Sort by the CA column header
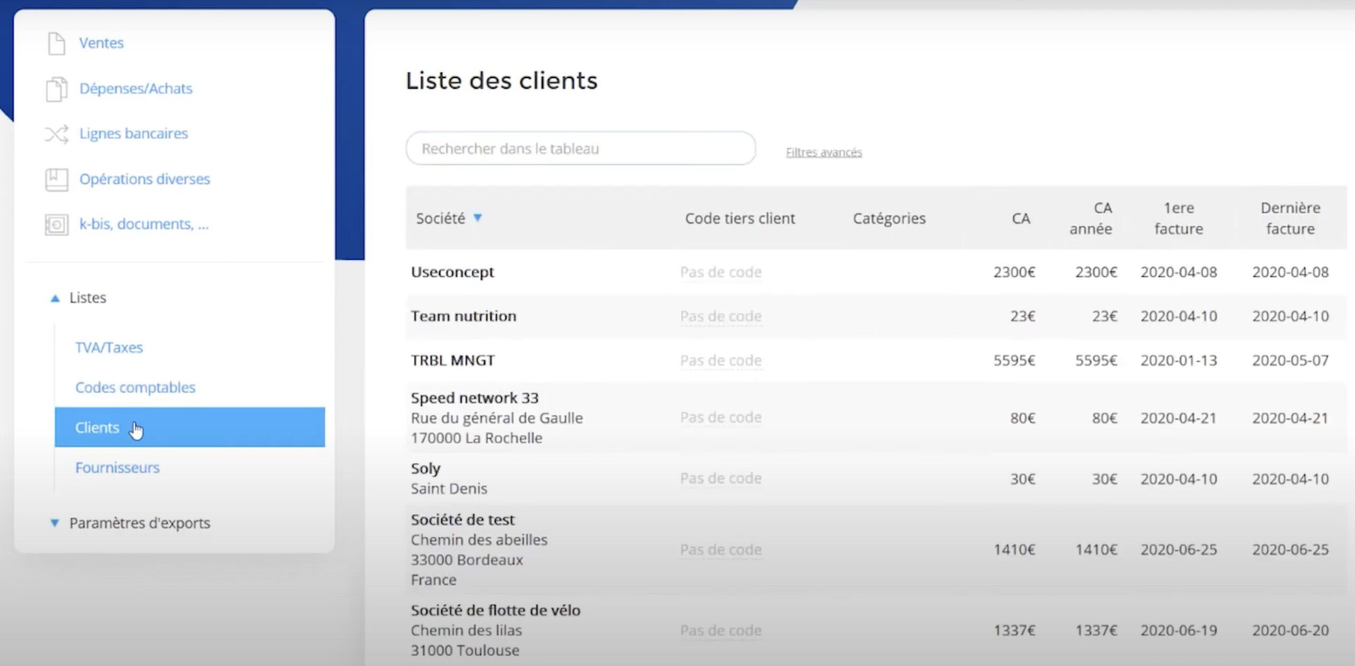The height and width of the screenshot is (666, 1355). point(1021,218)
